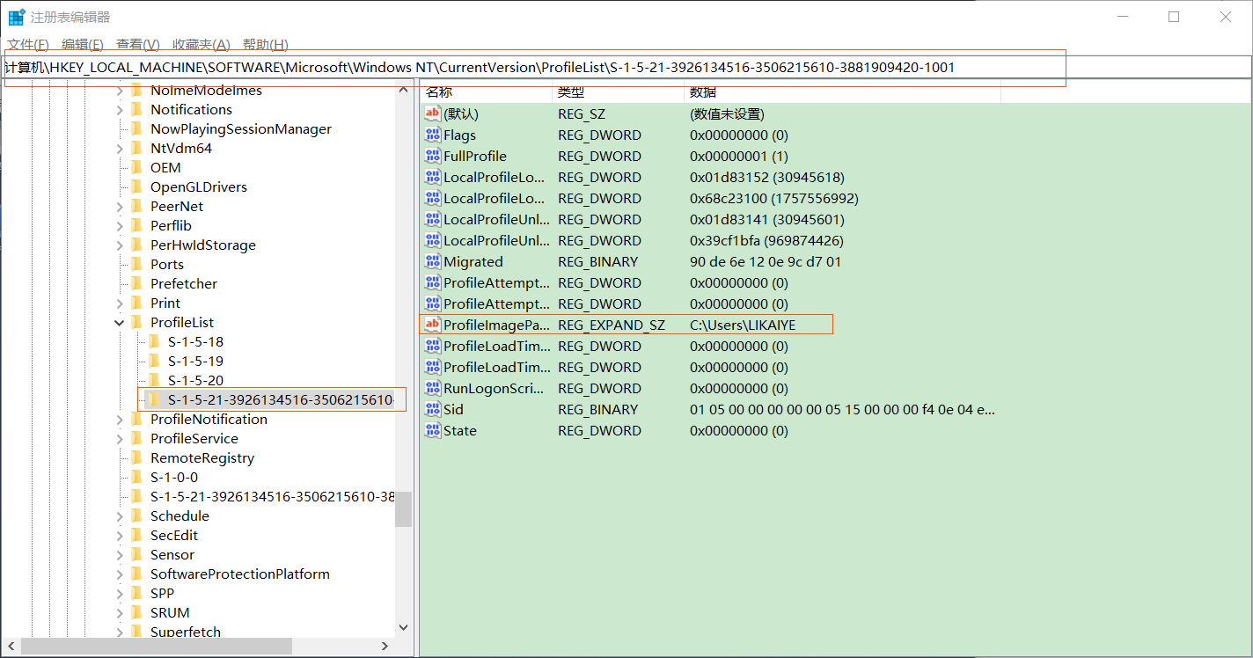Click the data value C:\Users\LIKAIYE
1253x658 pixels.
[743, 325]
